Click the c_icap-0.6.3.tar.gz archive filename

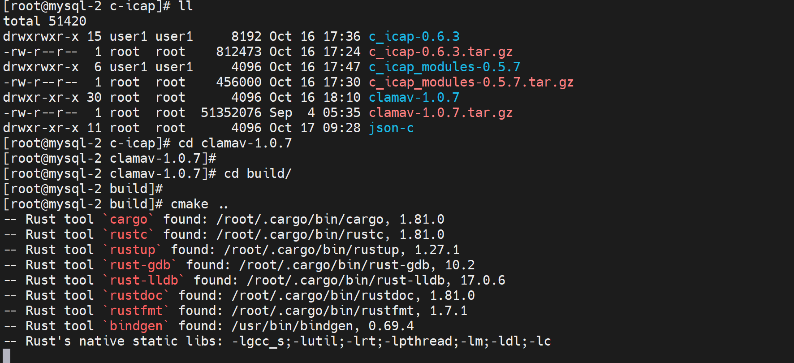coord(440,52)
